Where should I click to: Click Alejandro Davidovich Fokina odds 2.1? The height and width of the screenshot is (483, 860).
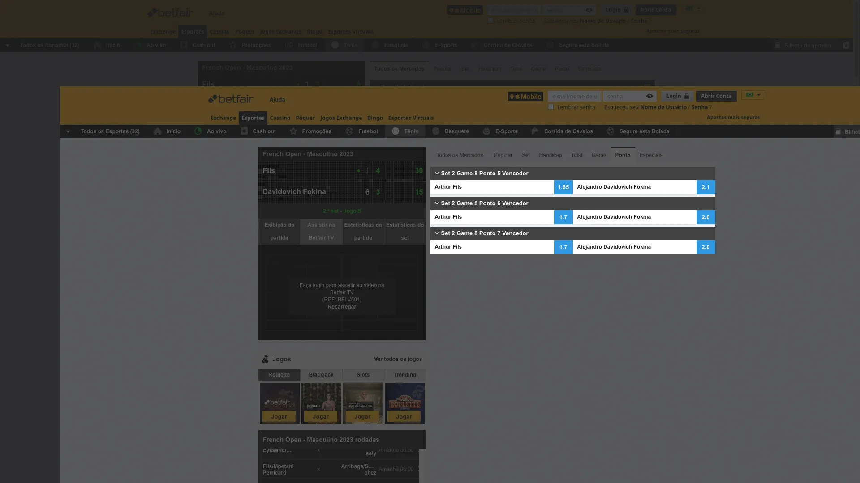click(x=706, y=187)
